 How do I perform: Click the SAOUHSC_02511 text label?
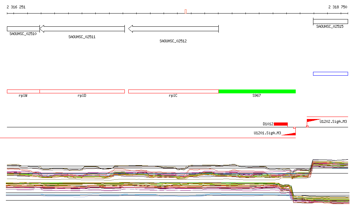pos(82,37)
